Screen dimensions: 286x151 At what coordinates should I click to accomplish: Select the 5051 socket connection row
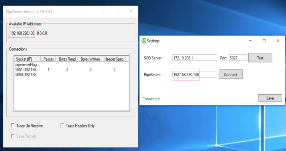tap(28, 69)
